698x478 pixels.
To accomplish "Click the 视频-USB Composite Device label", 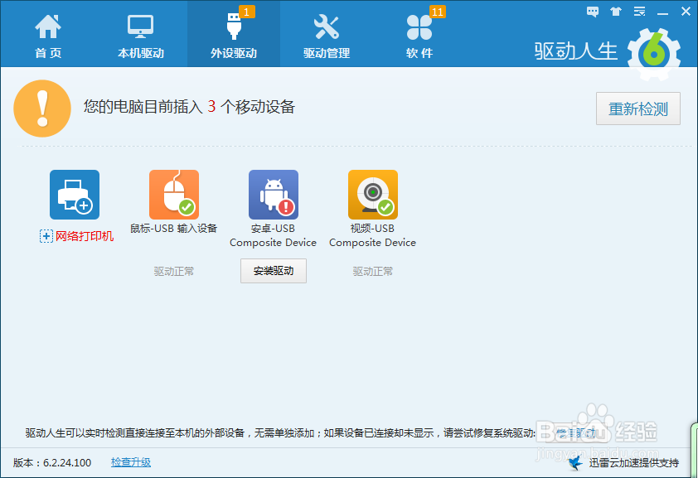I will point(372,235).
